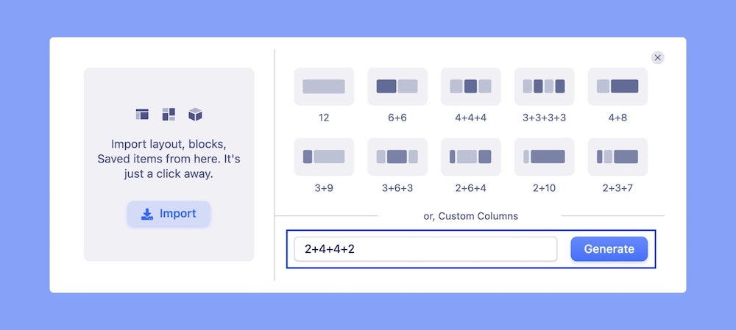
Task: Click the 2+10 label text
Action: [x=544, y=188]
